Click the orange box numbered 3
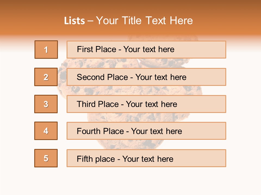Image resolution: width=261 pixels, height=195 pixels. [x=46, y=104]
